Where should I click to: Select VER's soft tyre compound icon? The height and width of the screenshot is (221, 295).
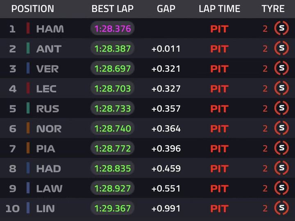pyautogui.click(x=281, y=68)
